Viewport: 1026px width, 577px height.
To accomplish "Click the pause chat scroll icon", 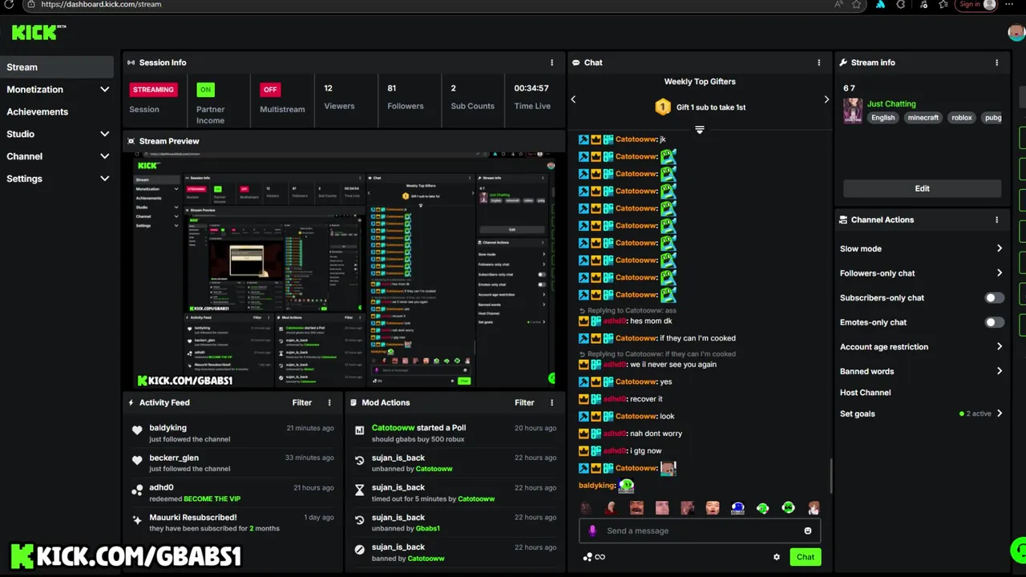I will pyautogui.click(x=699, y=130).
